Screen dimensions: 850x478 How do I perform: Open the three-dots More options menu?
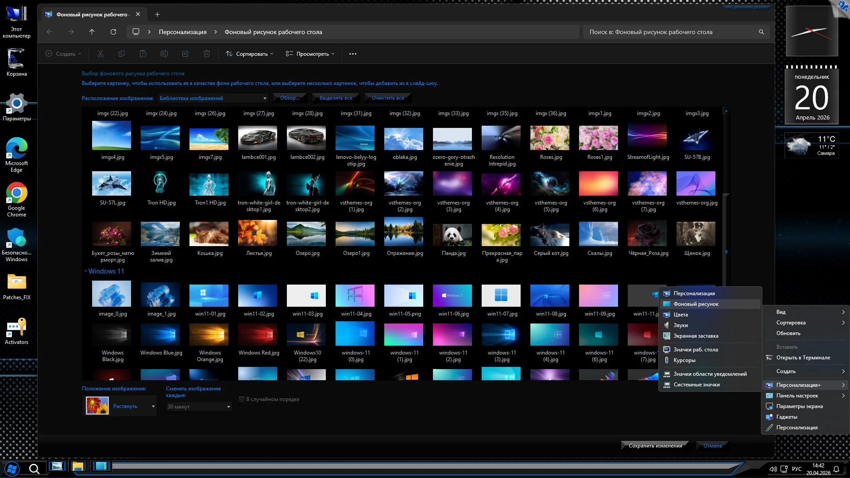pyautogui.click(x=353, y=54)
